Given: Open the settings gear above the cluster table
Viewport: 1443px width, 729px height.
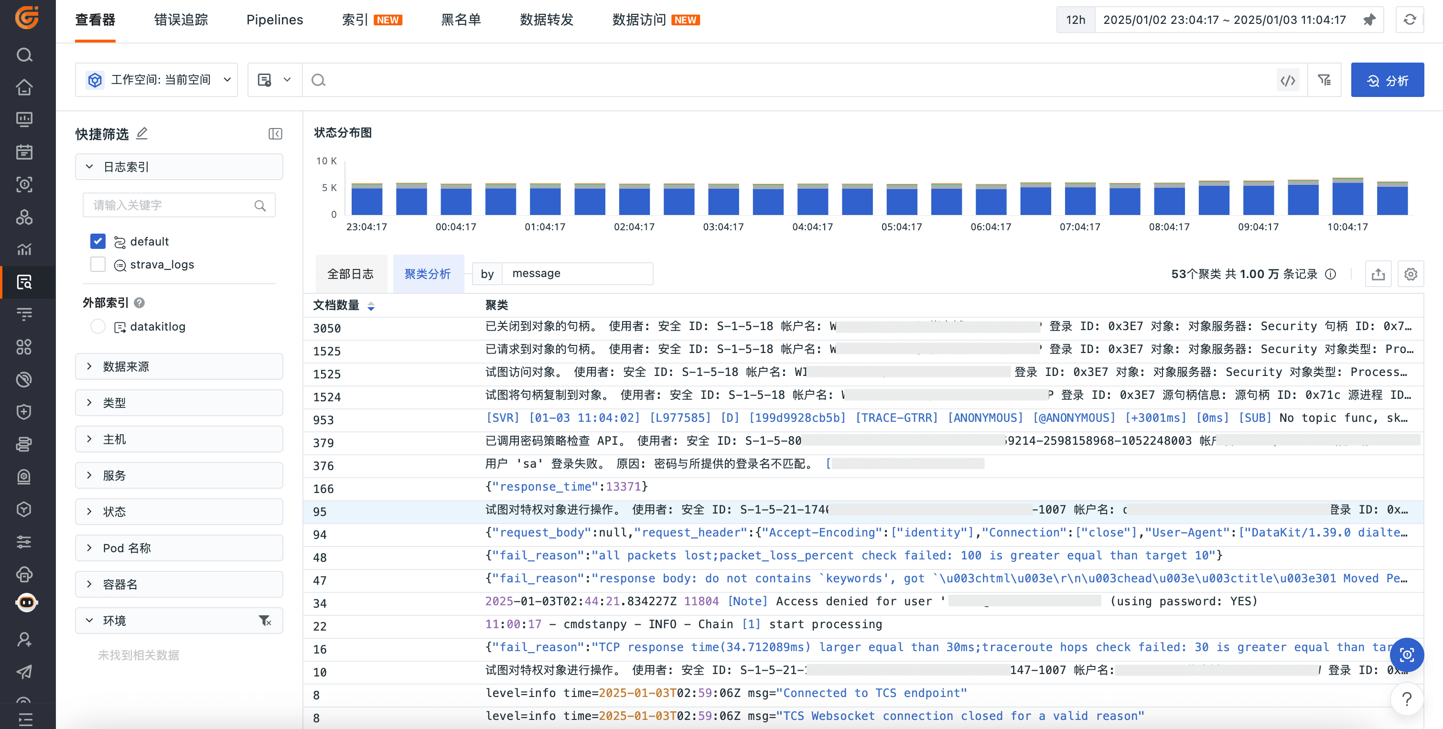Looking at the screenshot, I should (x=1411, y=274).
